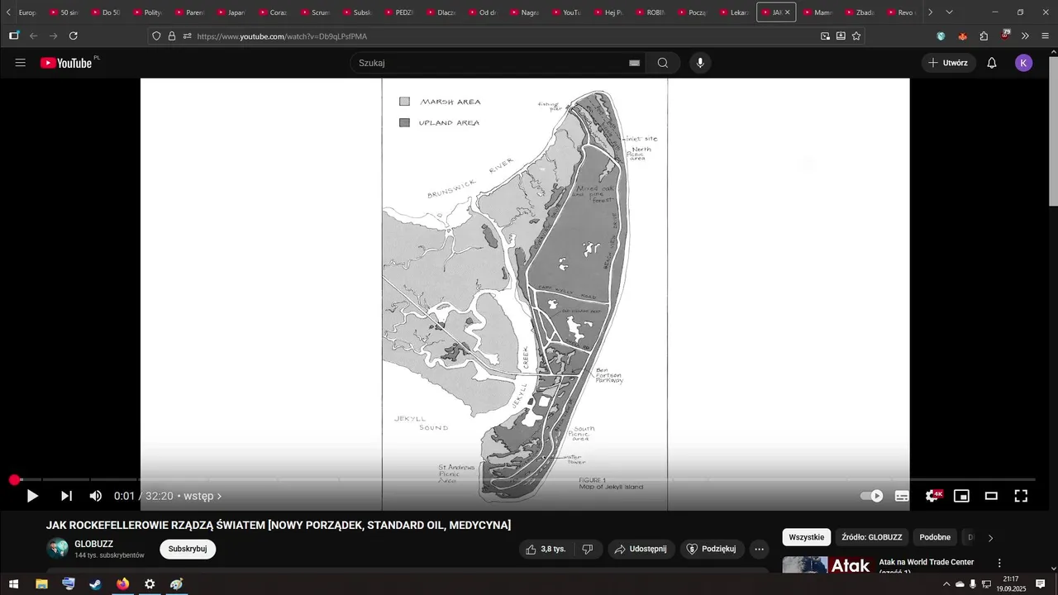
Task: Show site security padlock info
Action: 172,36
